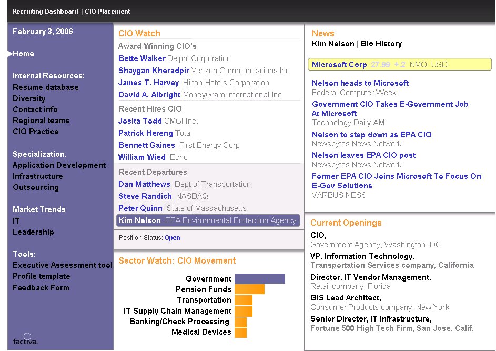
Task: Select Application Development specialization
Action: point(59,165)
